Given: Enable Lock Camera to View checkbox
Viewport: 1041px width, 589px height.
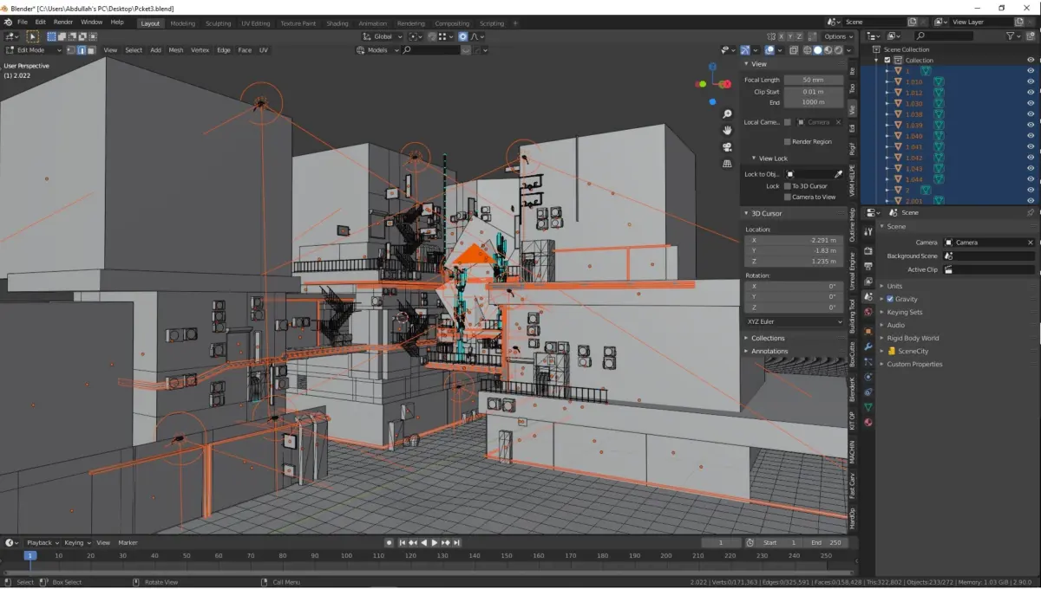Looking at the screenshot, I should point(787,197).
